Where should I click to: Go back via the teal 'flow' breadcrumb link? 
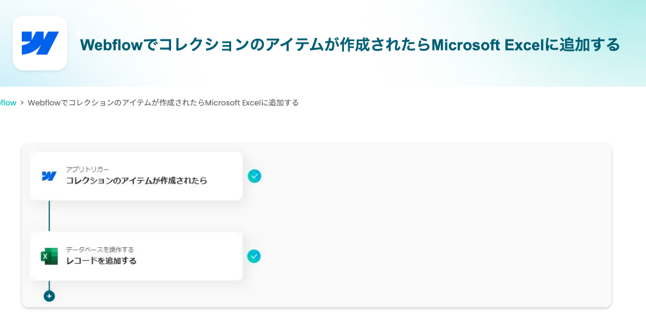coord(7,103)
